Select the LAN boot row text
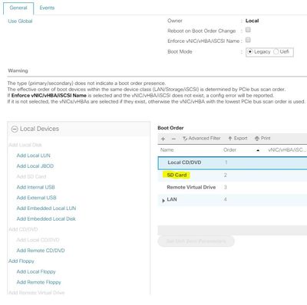The image size is (307, 305). pyautogui.click(x=172, y=199)
